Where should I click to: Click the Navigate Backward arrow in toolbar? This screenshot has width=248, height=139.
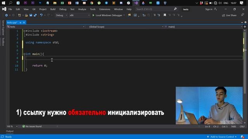coord(6,15)
